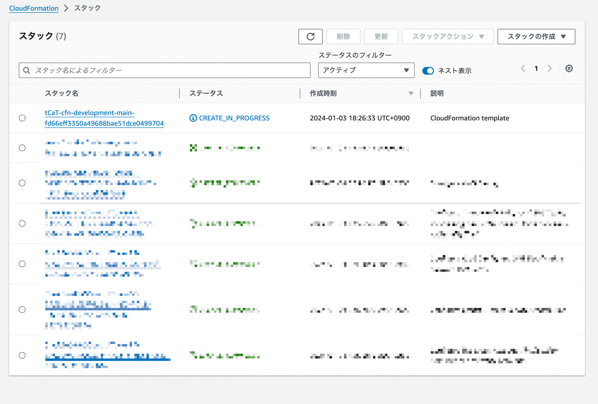Click the magnifier icon in the filter field
The width and height of the screenshot is (598, 404).
point(26,70)
